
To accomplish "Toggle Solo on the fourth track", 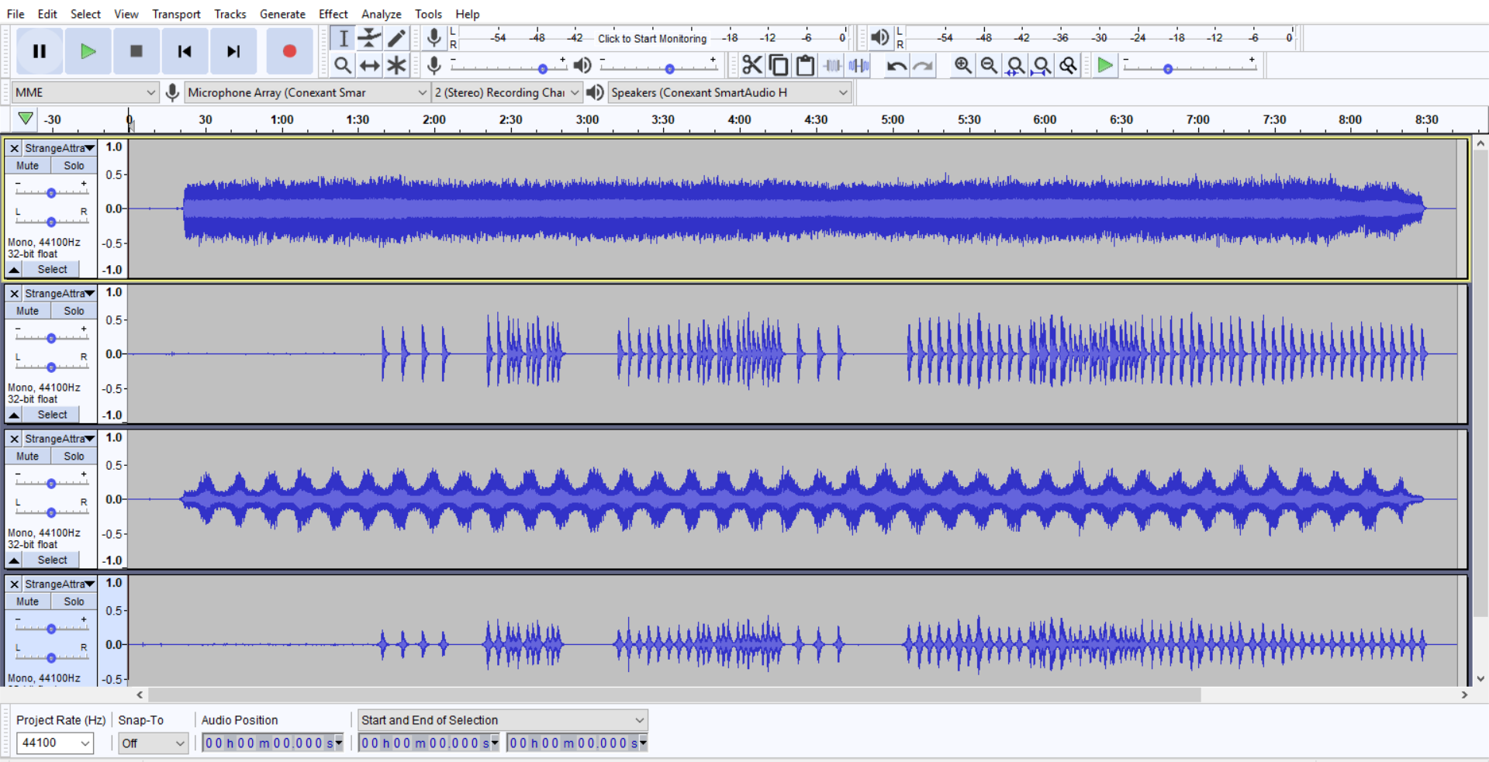I will (74, 602).
